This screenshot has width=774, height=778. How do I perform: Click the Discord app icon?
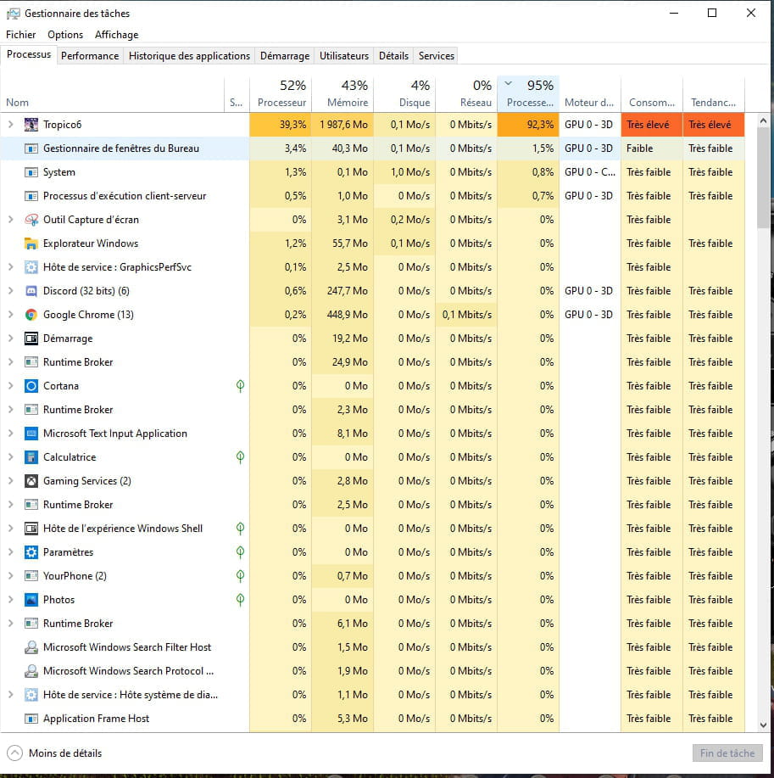31,291
